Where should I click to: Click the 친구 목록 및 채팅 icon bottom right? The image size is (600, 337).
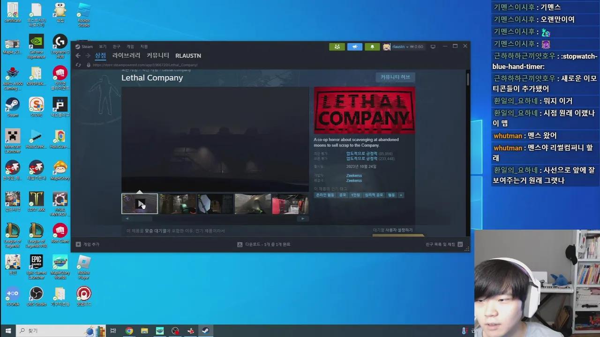tap(460, 244)
